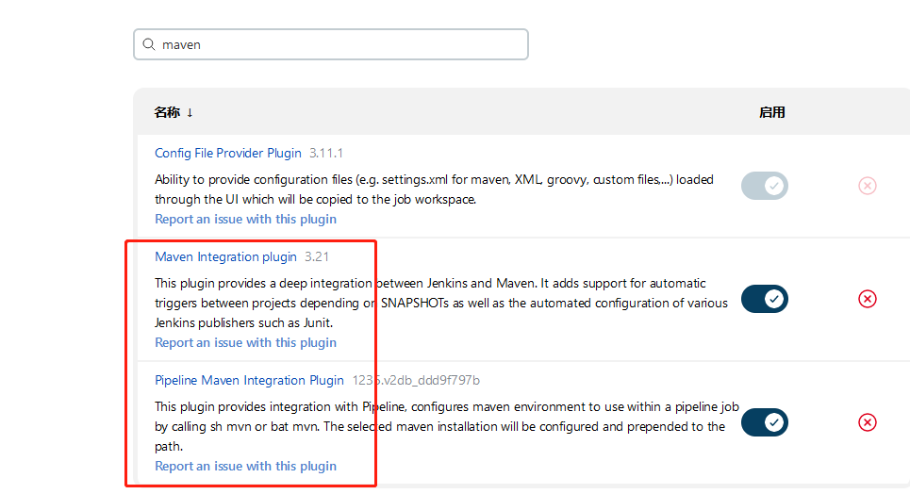Uninstall Config File Provider Plugin icon
The width and height of the screenshot is (910, 494).
tap(867, 186)
